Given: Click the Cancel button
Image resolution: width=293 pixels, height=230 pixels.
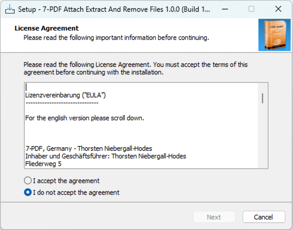Looking at the screenshot, I should coord(264,217).
